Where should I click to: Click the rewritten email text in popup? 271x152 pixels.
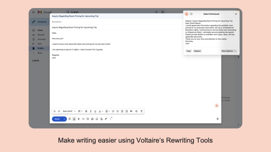211,32
